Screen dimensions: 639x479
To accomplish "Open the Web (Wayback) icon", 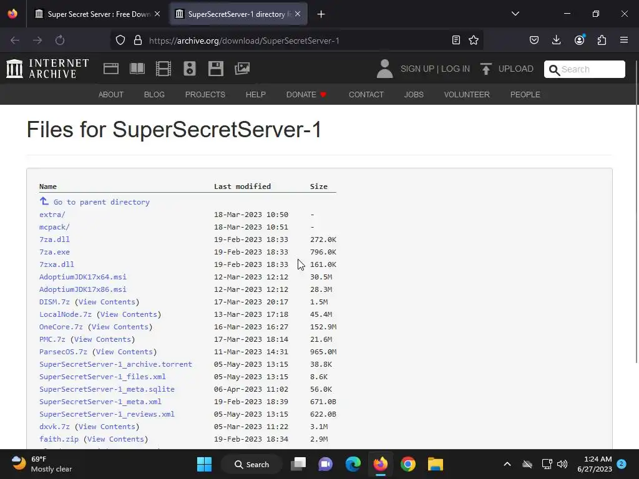I will tap(111, 69).
